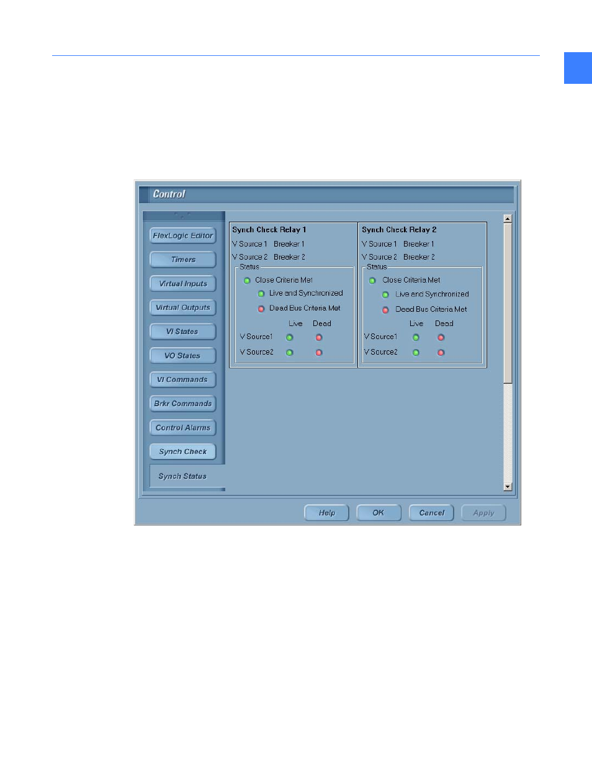The image size is (592, 767).
Task: Click the Help button
Action: [x=326, y=513]
